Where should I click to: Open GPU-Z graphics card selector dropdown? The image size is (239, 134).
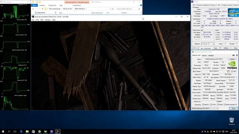coord(205,108)
